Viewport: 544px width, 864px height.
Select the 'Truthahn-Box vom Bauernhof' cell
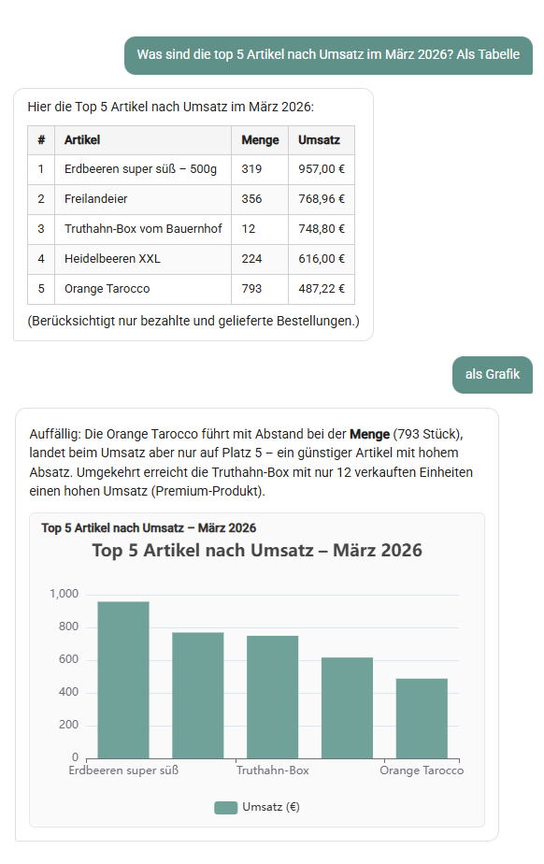(x=143, y=229)
